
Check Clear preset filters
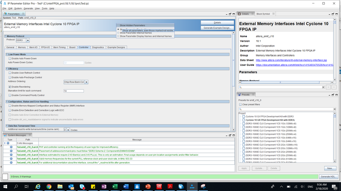pos(240,104)
